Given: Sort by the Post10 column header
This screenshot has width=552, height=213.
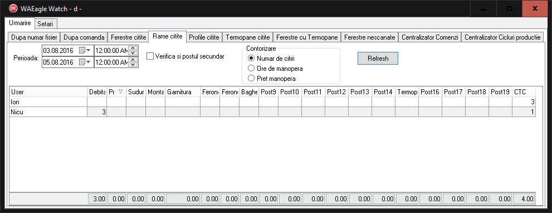Looking at the screenshot, I should [x=290, y=91].
